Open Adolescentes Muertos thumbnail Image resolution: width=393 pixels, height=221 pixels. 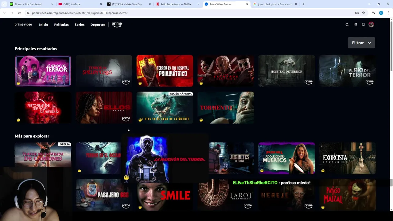[x=286, y=158]
